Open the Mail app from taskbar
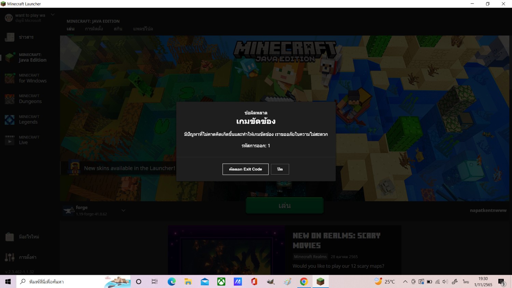This screenshot has width=512, height=288. click(x=205, y=282)
